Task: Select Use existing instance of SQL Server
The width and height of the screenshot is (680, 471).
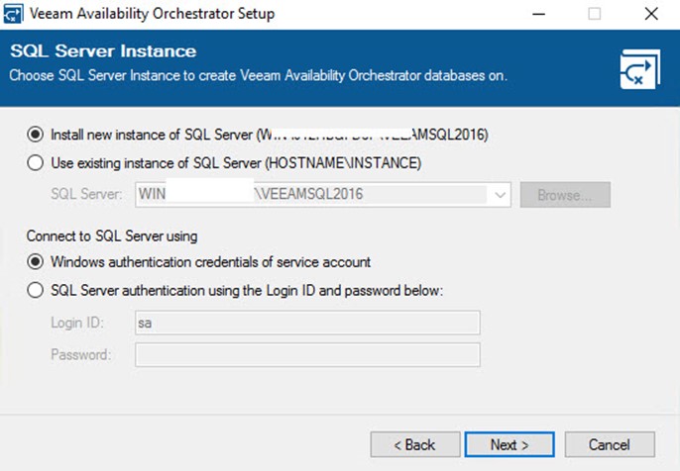Action: [35, 163]
